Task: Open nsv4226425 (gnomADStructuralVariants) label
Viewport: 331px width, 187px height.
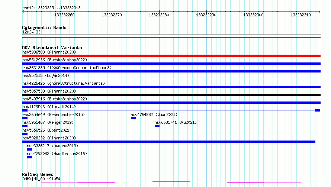Action: 64,83
